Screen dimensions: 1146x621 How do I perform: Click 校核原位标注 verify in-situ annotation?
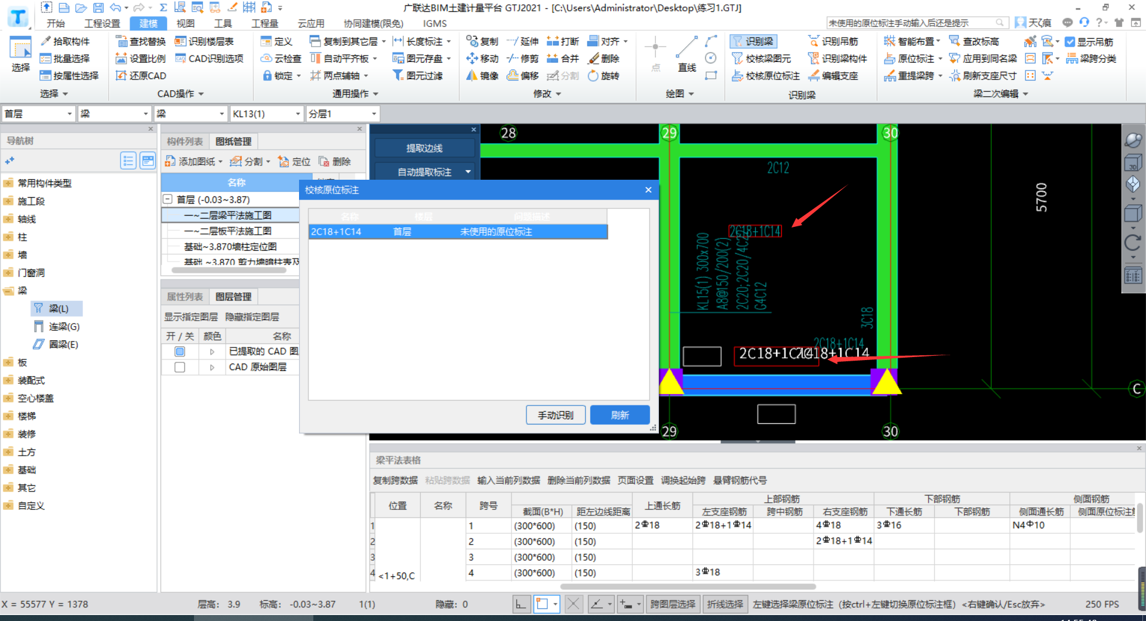766,76
